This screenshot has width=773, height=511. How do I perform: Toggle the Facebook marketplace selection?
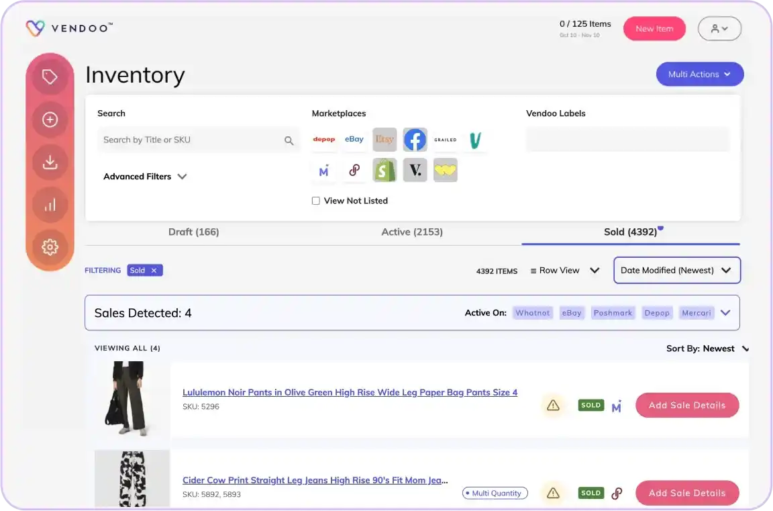point(415,139)
